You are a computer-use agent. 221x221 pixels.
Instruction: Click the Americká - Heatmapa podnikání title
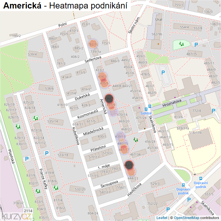(65, 6)
